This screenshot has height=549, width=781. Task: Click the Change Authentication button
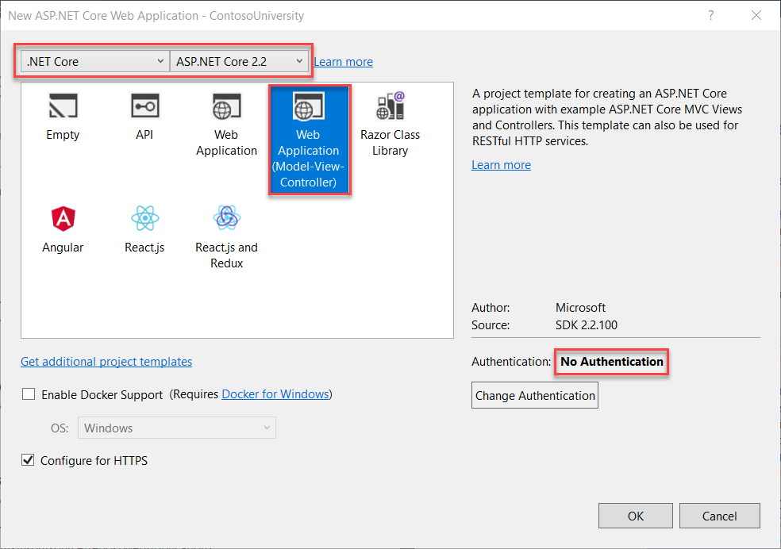[534, 395]
